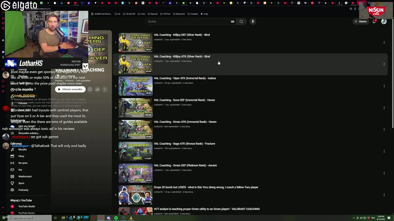Save playlist with bookmark icon
Viewport: 394px width, 221px height.
click(90, 89)
